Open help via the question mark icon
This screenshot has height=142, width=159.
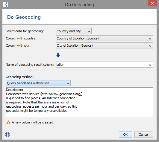click(7, 135)
